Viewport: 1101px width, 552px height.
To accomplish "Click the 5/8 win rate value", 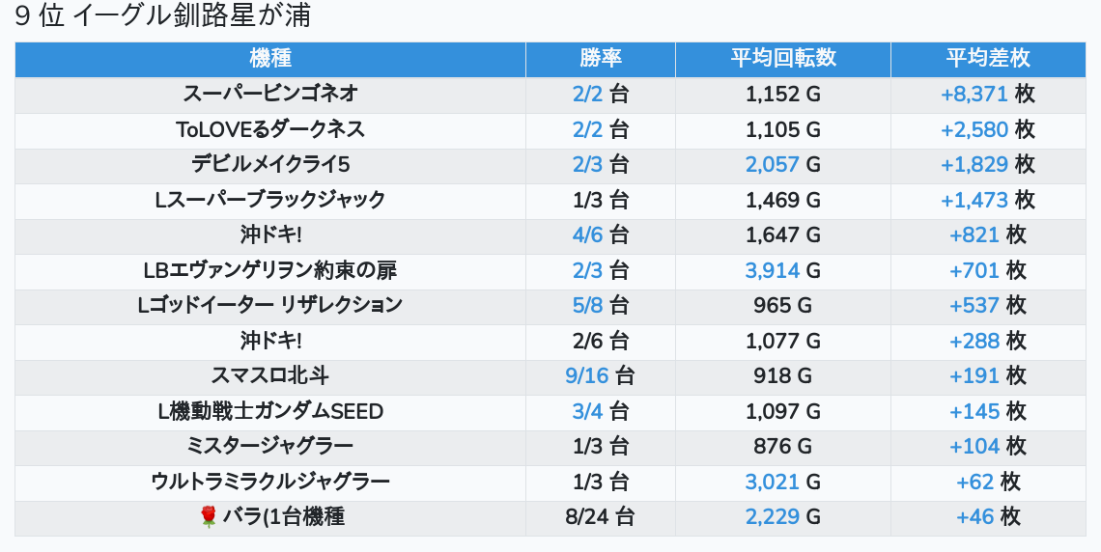I will pos(587,305).
